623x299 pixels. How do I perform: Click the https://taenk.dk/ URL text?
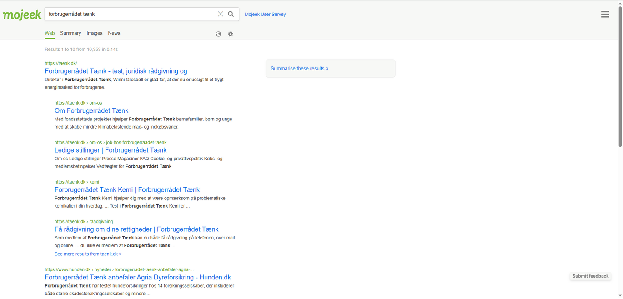61,63
